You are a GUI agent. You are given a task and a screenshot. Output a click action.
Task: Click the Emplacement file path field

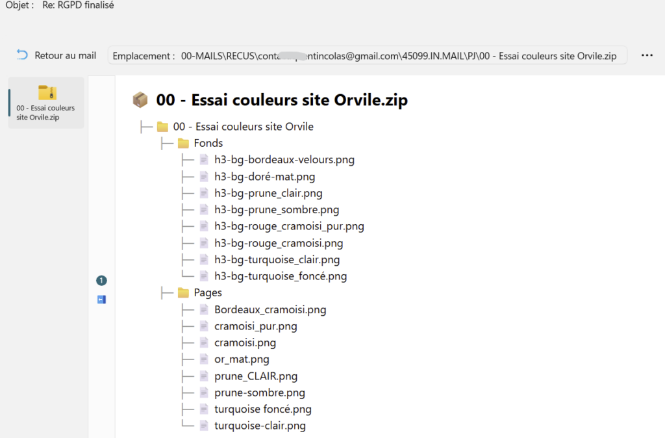pyautogui.click(x=368, y=56)
